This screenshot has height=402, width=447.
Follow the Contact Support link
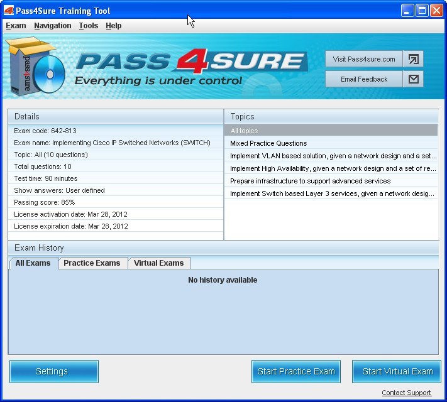click(406, 393)
